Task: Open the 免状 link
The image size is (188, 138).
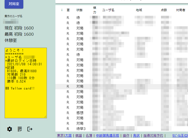Action: (136, 135)
